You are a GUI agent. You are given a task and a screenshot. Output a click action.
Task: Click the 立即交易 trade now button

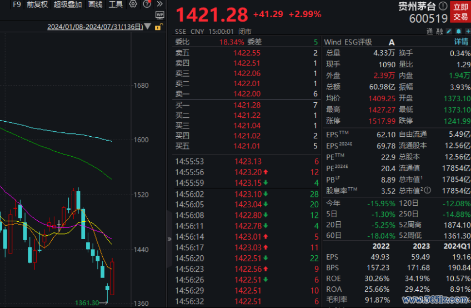coord(460,12)
